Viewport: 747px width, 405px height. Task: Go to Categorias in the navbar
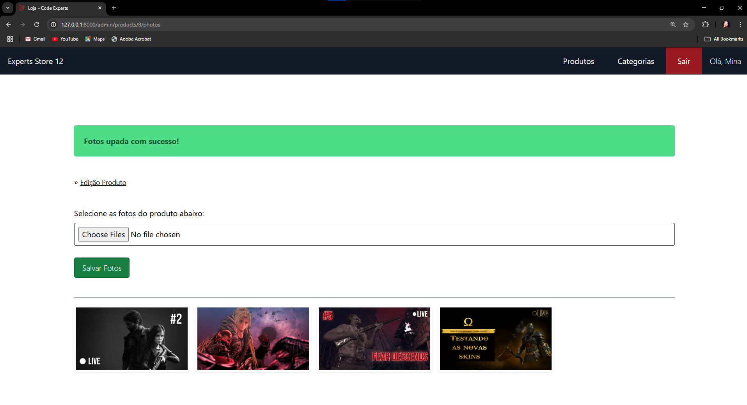click(635, 61)
